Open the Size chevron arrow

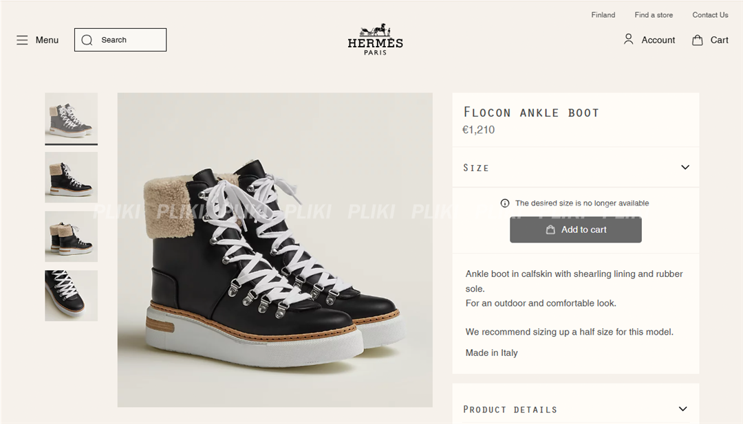[x=685, y=167]
